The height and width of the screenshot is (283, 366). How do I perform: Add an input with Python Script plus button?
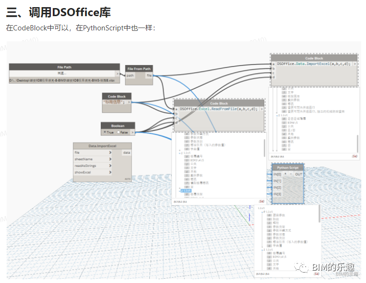point(285,174)
